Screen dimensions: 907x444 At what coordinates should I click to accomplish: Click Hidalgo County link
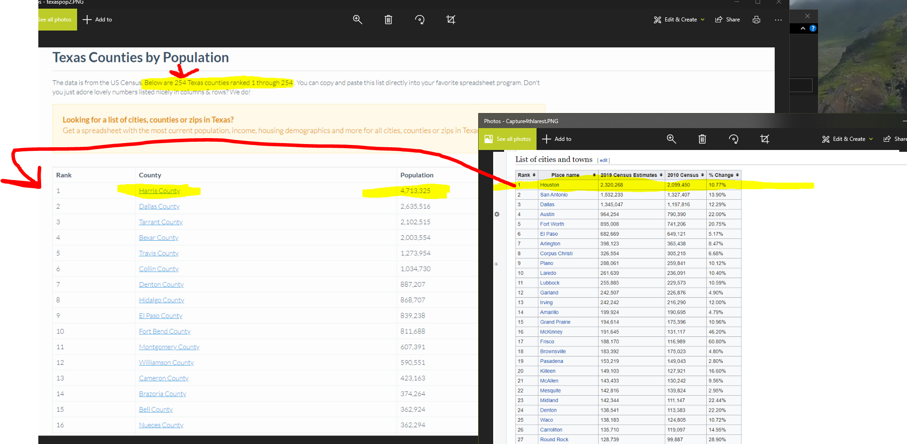coord(162,300)
